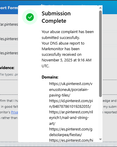Click the abuse complaint submitted message
Screen dimensions: 117x147
pyautogui.click(x=68, y=35)
